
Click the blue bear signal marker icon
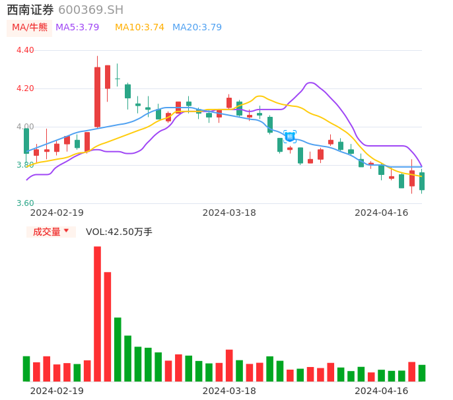[x=290, y=137]
